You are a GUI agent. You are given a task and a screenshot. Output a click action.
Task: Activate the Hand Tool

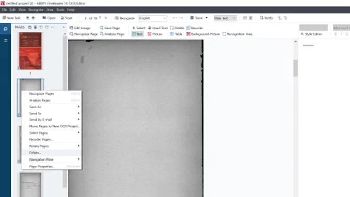(158, 28)
